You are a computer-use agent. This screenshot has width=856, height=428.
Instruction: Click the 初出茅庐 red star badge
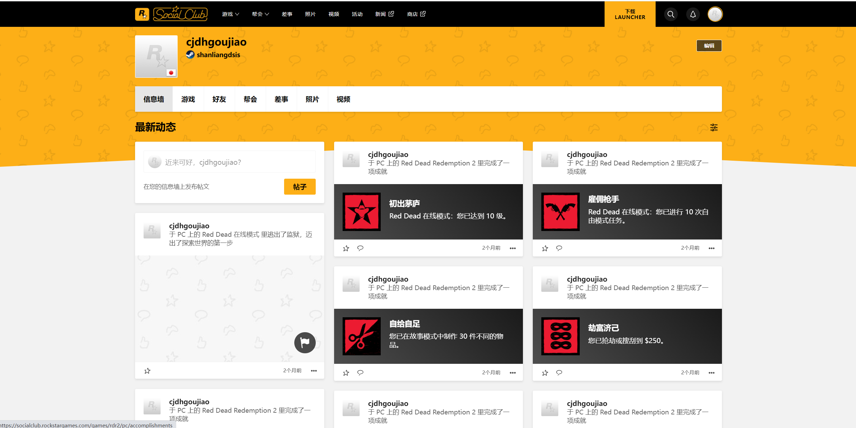coord(361,212)
